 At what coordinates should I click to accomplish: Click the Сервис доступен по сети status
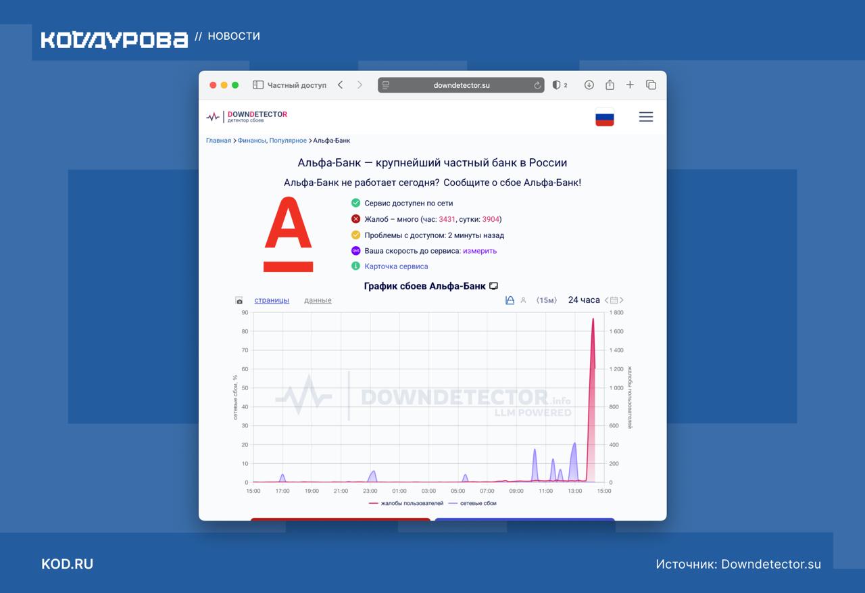click(409, 203)
